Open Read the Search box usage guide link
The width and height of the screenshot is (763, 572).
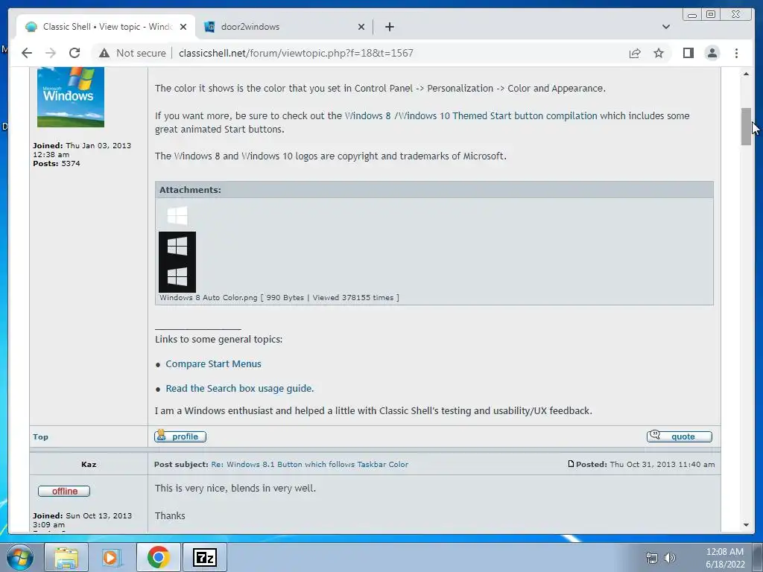click(x=239, y=388)
